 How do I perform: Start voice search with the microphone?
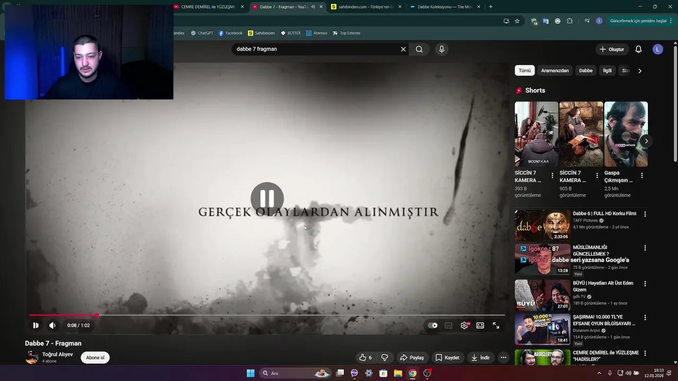pyautogui.click(x=442, y=49)
